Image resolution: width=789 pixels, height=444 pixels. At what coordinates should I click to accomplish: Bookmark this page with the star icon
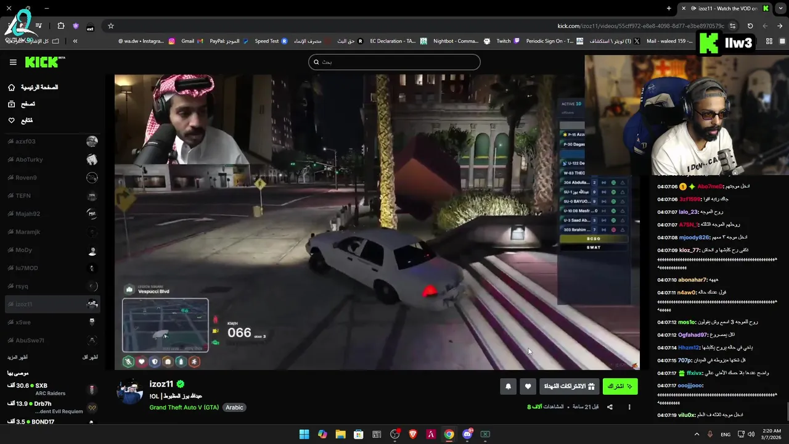[111, 26]
